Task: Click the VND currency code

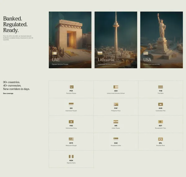Action: coord(71,126)
